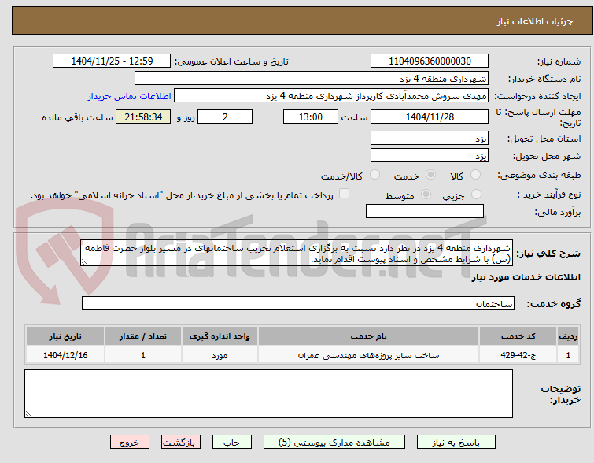Click the شماره نیاز number field
594x463 pixels.
click(x=430, y=61)
